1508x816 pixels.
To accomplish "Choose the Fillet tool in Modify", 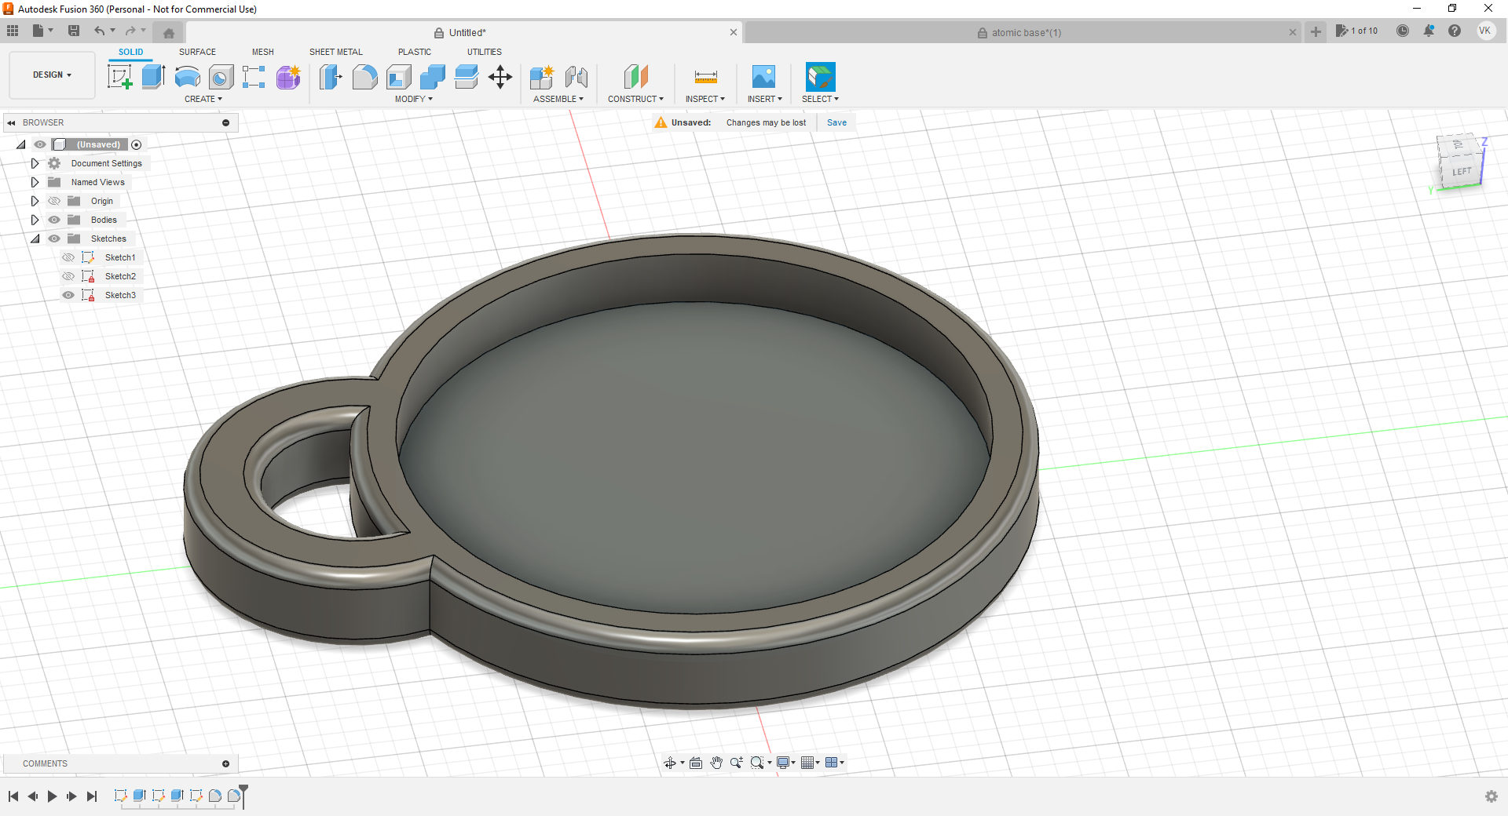I will tap(364, 77).
